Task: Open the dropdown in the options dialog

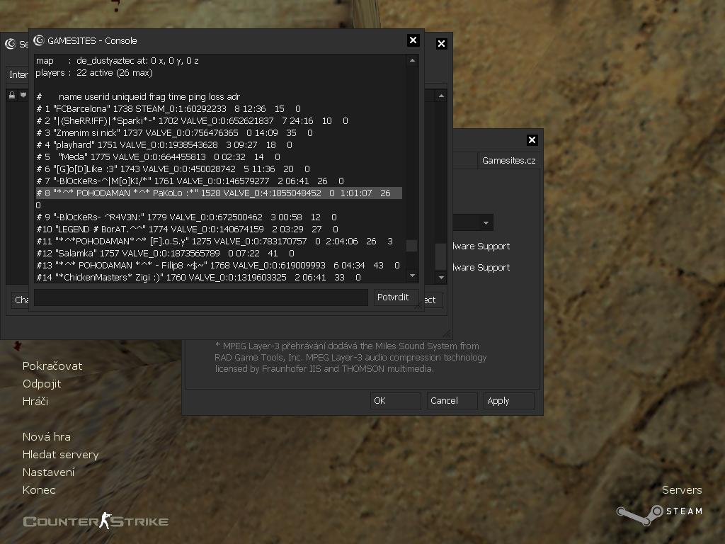Action: 486,223
